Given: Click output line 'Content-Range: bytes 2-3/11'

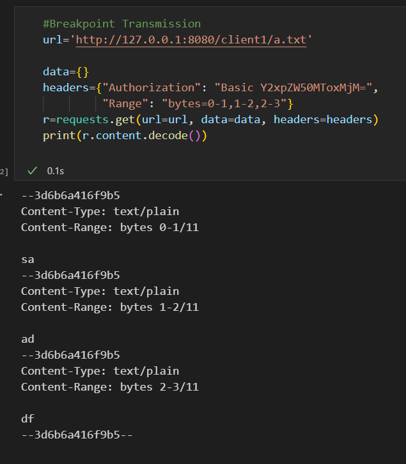Looking at the screenshot, I should pos(110,387).
